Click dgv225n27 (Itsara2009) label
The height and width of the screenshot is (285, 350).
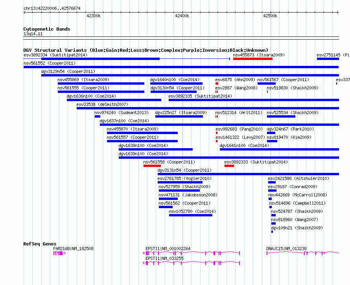[x=181, y=113]
